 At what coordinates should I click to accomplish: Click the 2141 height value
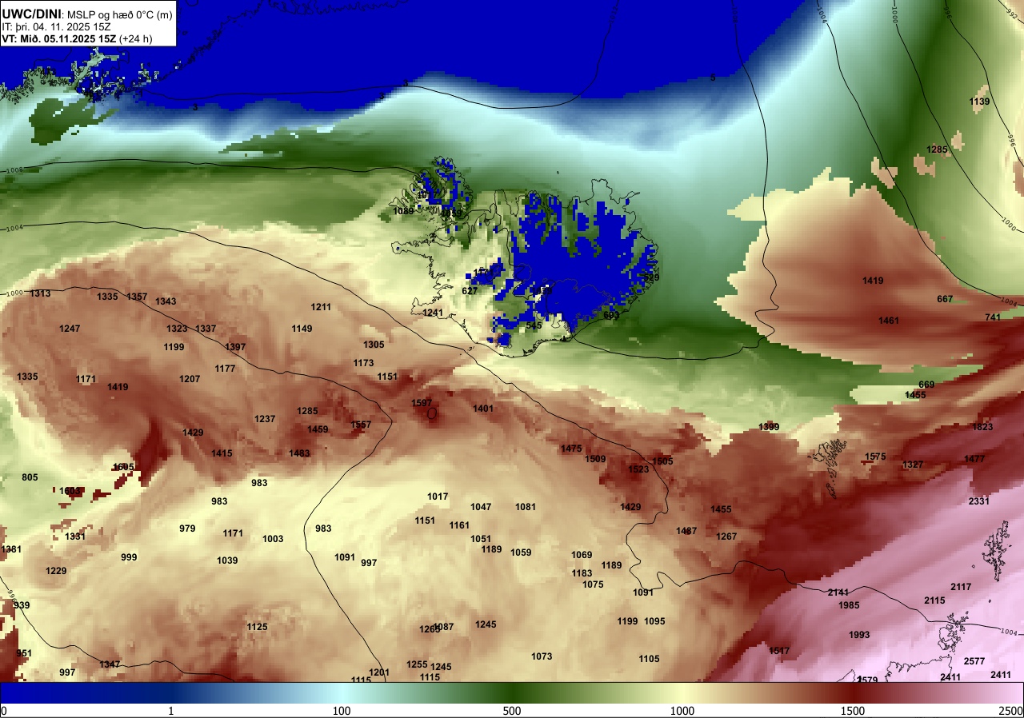point(838,592)
